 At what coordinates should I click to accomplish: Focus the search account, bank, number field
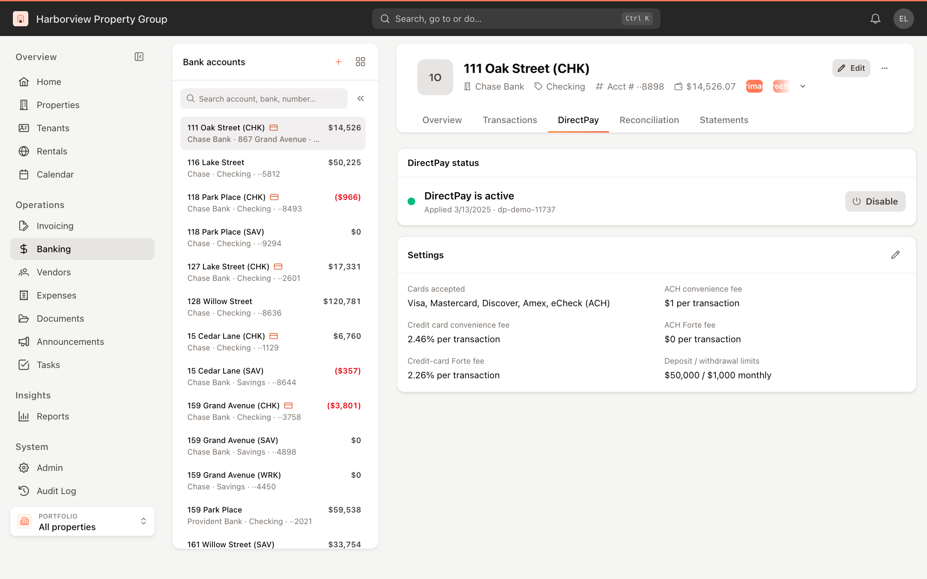click(x=264, y=99)
